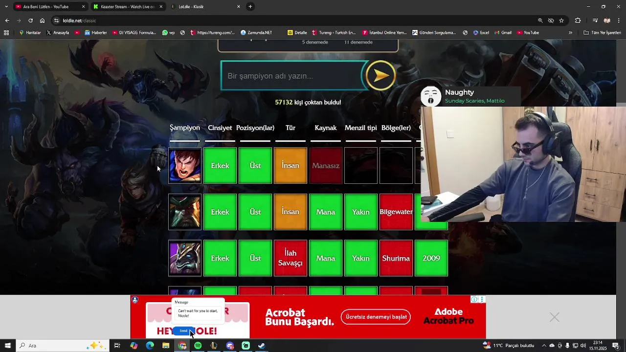The image size is (626, 352).
Task: Open Steam from the taskbar
Action: [x=262, y=346]
